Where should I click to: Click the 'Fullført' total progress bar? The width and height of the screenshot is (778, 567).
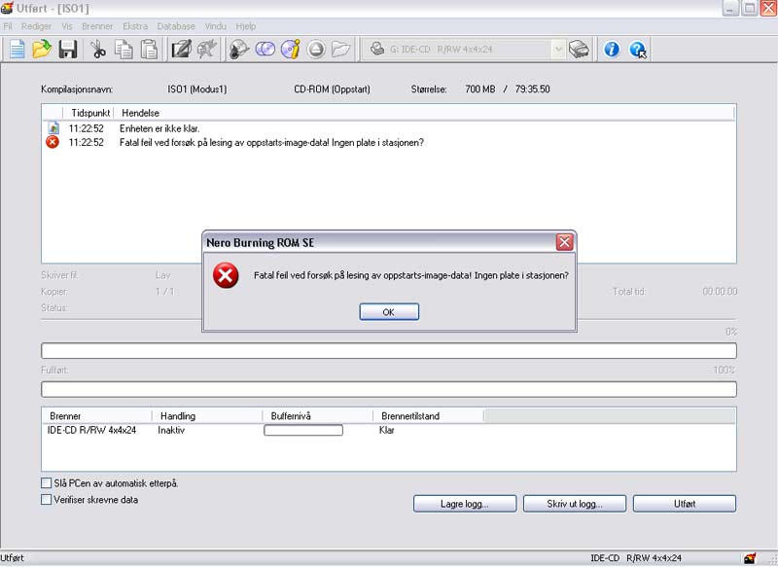[x=389, y=389]
